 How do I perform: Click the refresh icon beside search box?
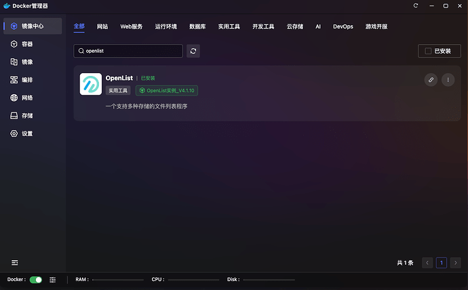[x=193, y=51]
